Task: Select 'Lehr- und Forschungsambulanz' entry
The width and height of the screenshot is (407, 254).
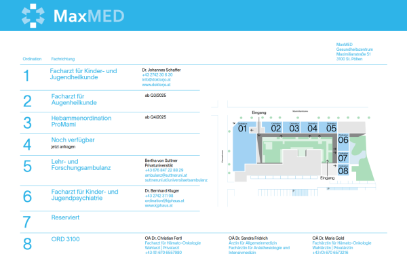Action: [81, 165]
